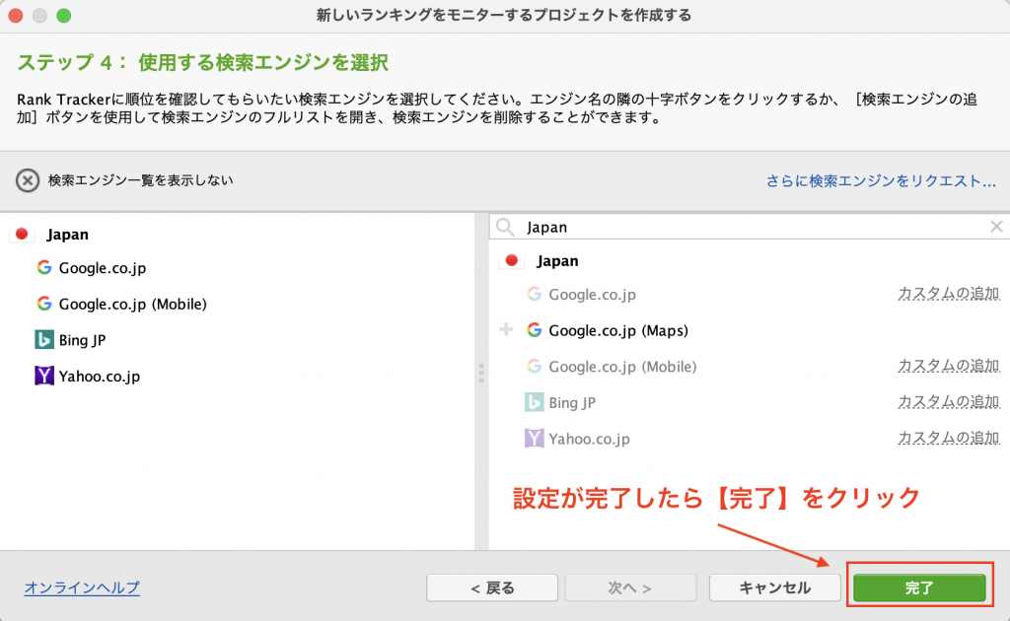The height and width of the screenshot is (621, 1010).
Task: Click the green 完了 button
Action: pos(919,587)
